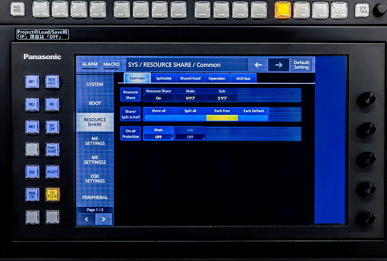Tap the ALARM button
Image resolution: width=387 pixels, height=261 pixels.
90,65
